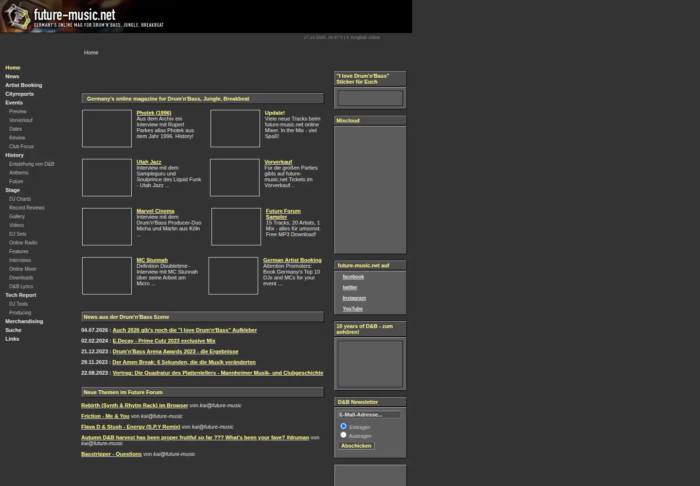Go to Tech Report section

[x=21, y=295]
